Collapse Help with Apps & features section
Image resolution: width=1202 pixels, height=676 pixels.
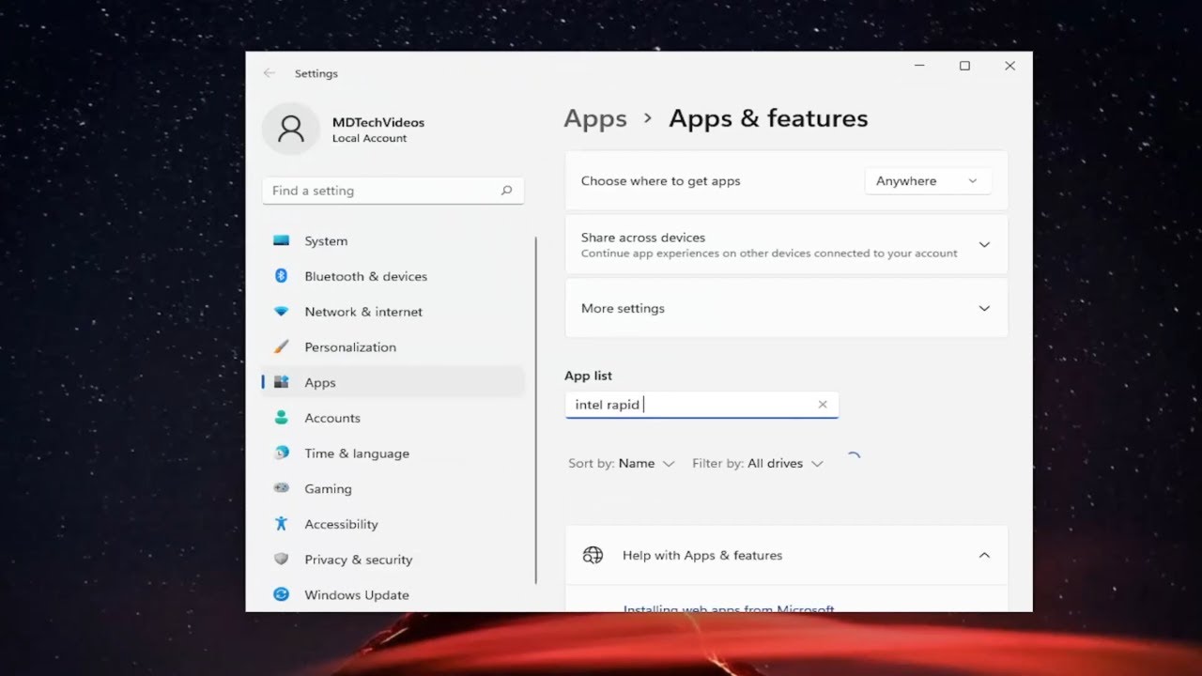point(984,555)
